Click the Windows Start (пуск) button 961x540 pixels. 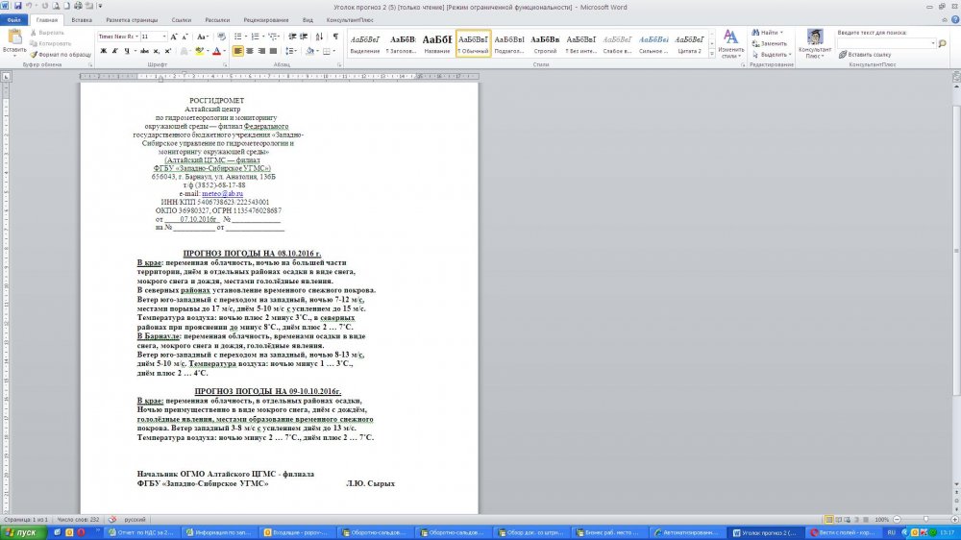coord(21,532)
